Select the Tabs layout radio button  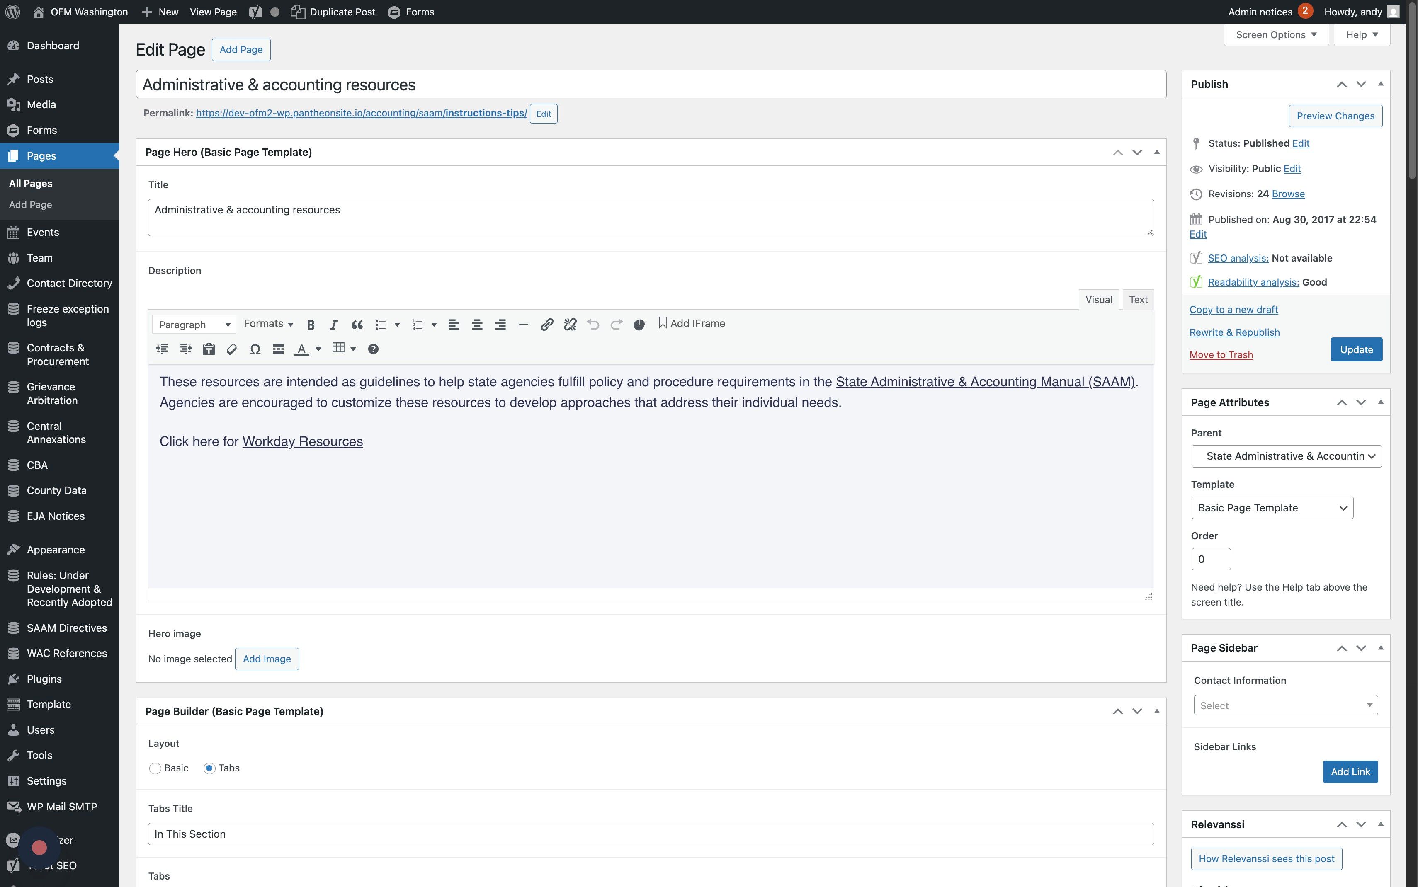tap(209, 768)
